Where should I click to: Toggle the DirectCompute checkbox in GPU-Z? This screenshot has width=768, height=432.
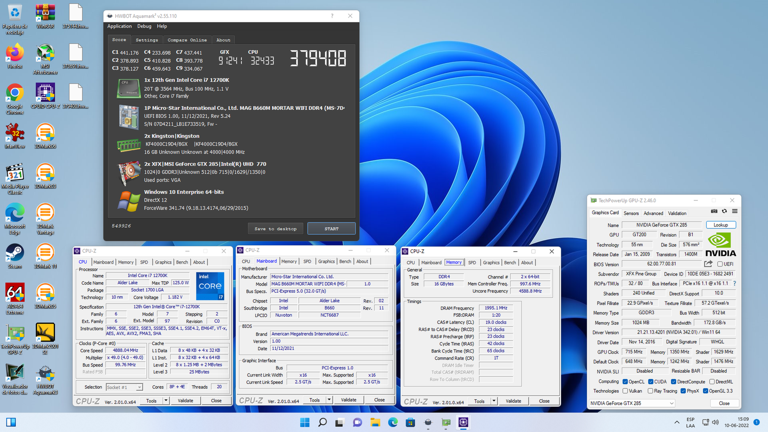(x=674, y=382)
